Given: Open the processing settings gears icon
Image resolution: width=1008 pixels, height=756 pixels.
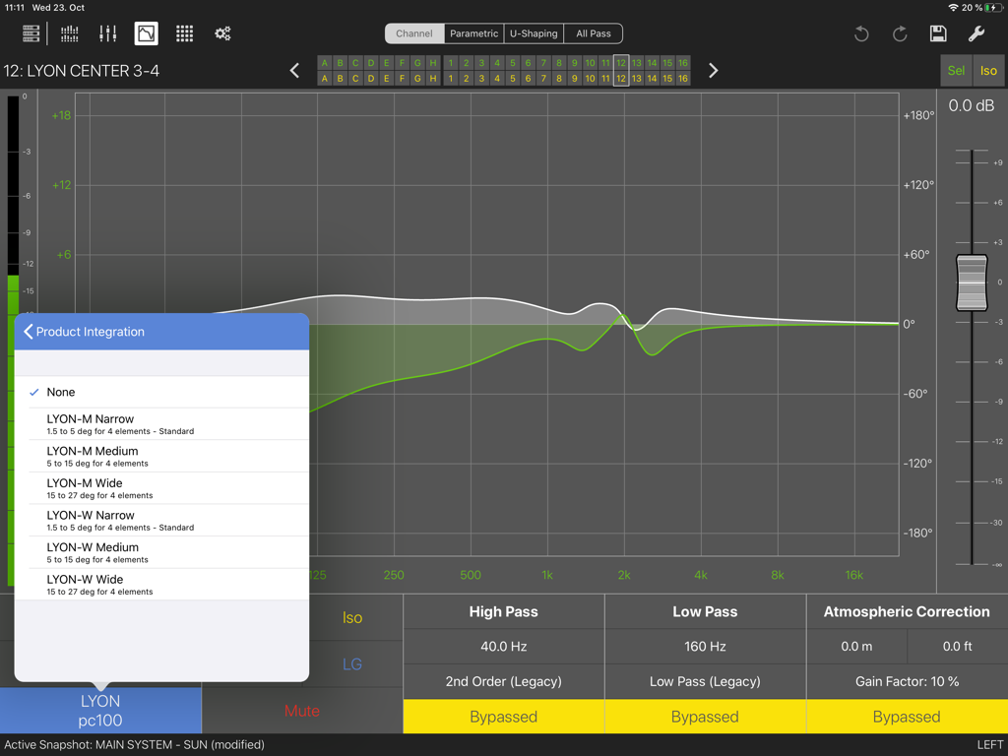Looking at the screenshot, I should click(222, 32).
